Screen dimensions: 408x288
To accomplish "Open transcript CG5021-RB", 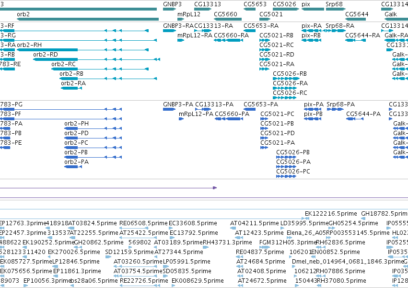I will point(276,35).
